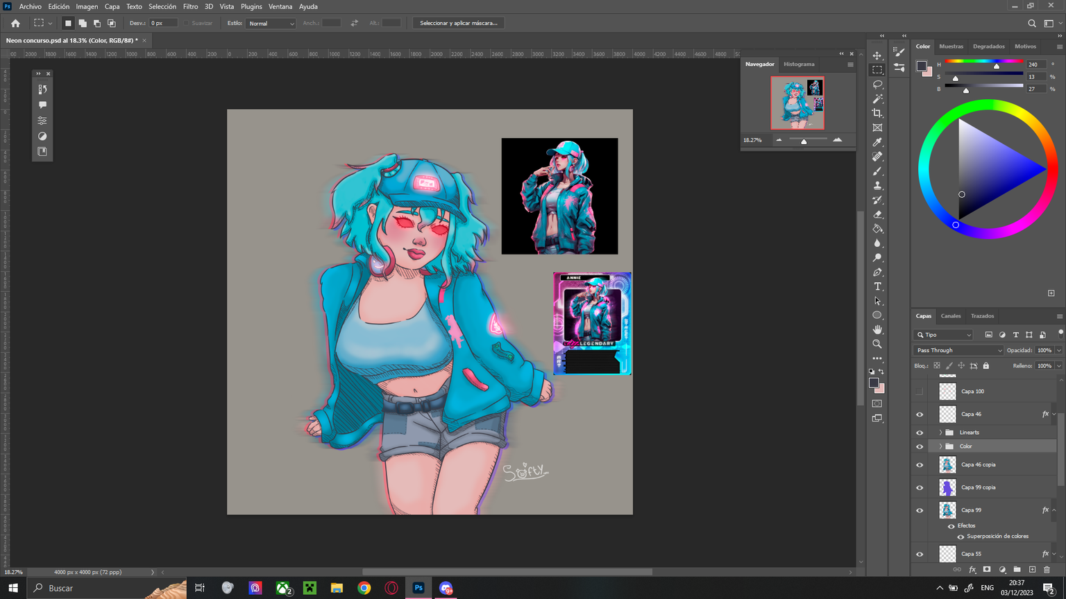Select the History Brush tool
The height and width of the screenshot is (599, 1066).
(x=877, y=200)
